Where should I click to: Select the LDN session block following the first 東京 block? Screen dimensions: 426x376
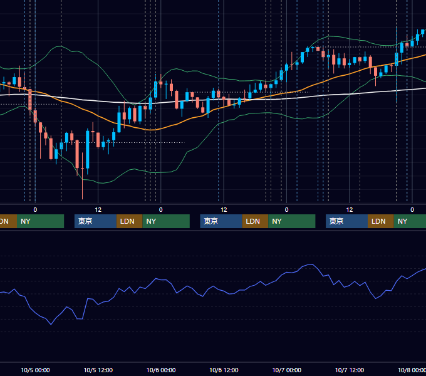click(x=129, y=221)
